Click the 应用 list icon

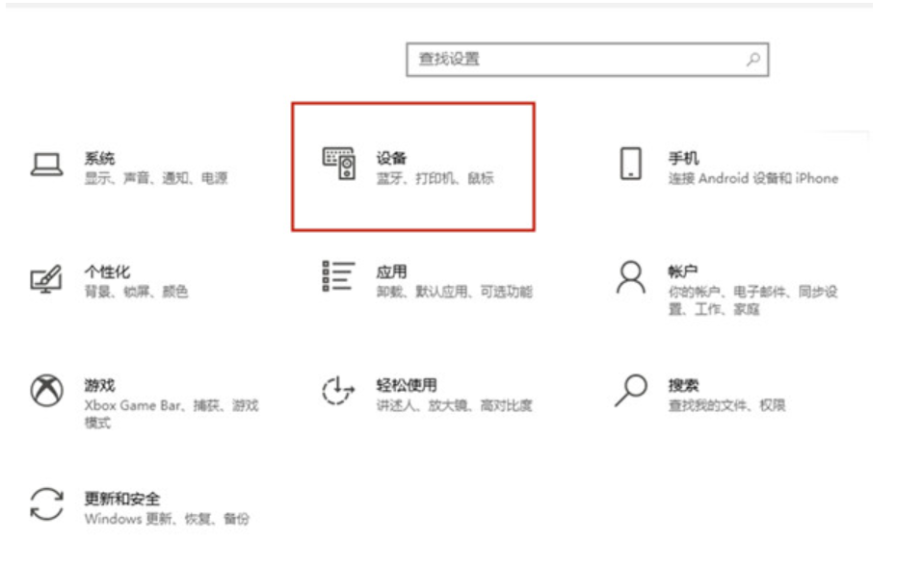[338, 276]
